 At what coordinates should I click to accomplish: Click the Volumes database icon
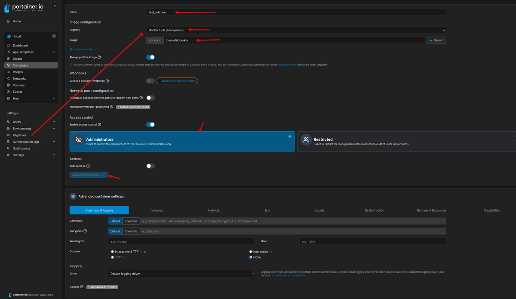coord(9,85)
